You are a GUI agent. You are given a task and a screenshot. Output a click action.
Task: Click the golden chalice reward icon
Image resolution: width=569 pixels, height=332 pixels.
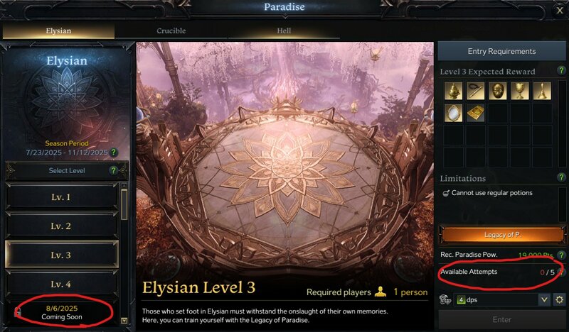pos(520,91)
